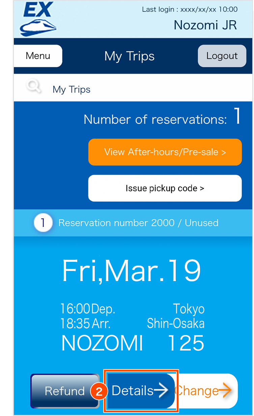The image size is (254, 416).
Task: Click the circled number 1 reservation badge
Action: pyautogui.click(x=43, y=223)
